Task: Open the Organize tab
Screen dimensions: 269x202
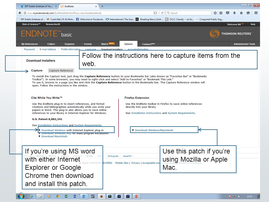Action: click(69, 44)
